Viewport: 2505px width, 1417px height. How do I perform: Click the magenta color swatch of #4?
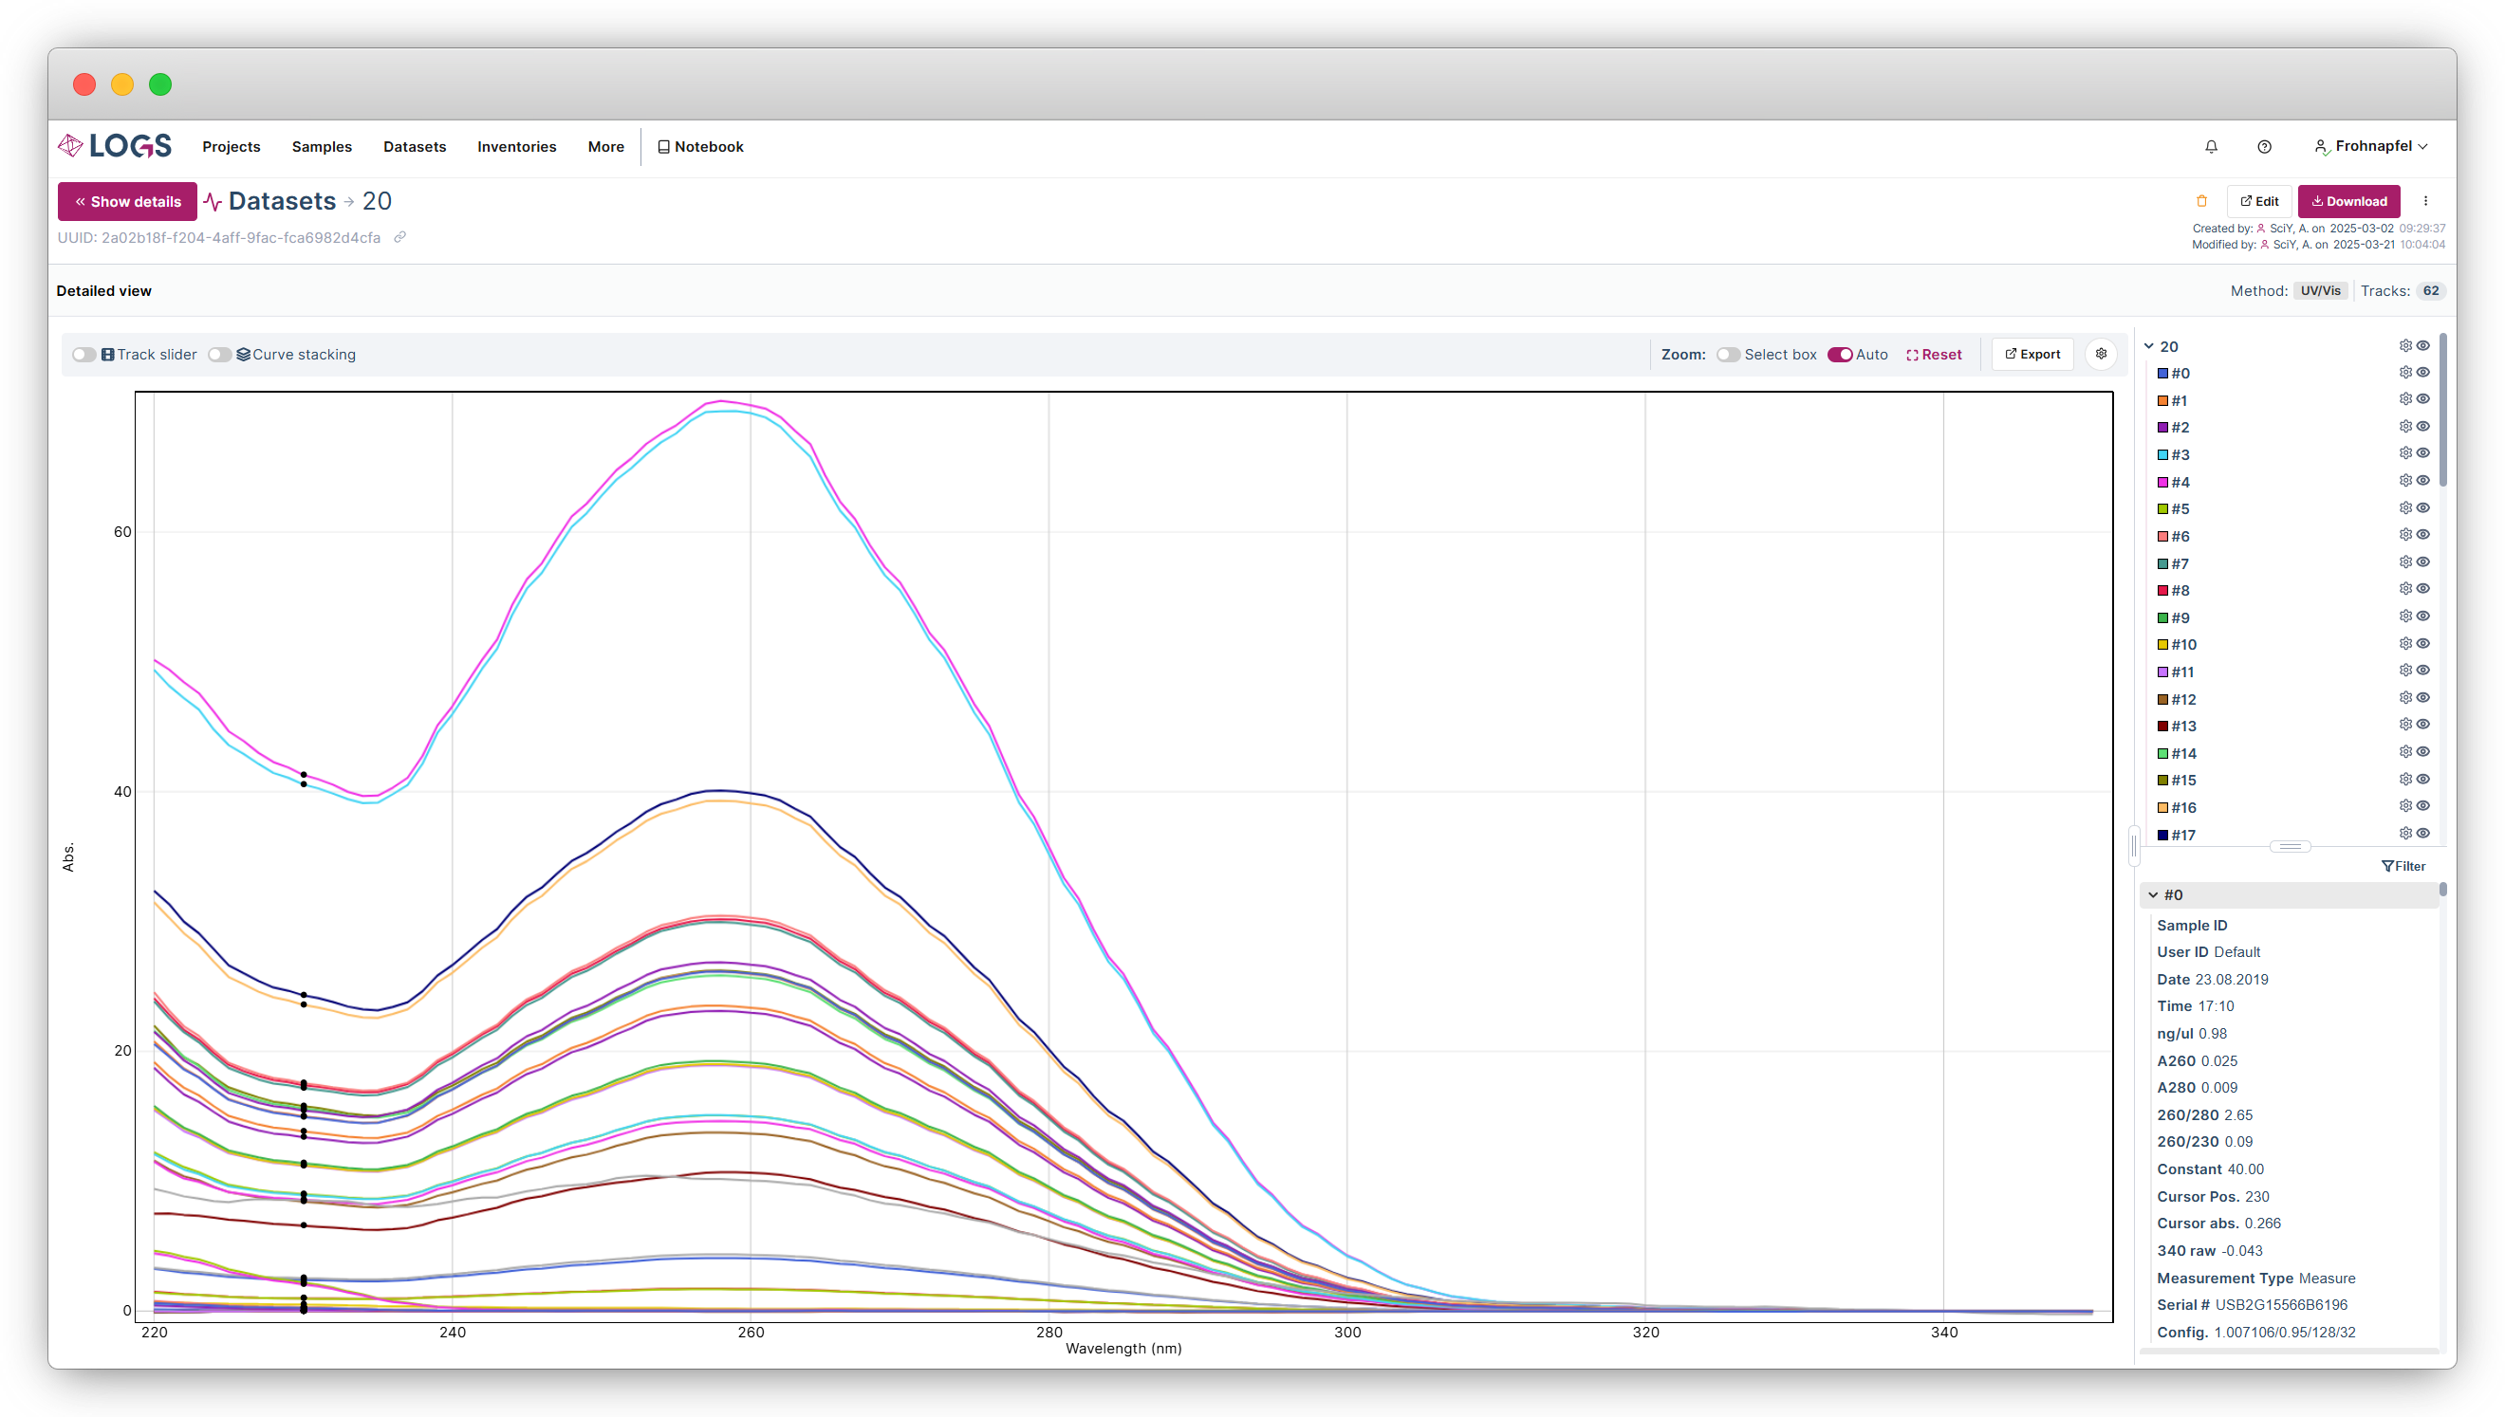[x=2162, y=483]
